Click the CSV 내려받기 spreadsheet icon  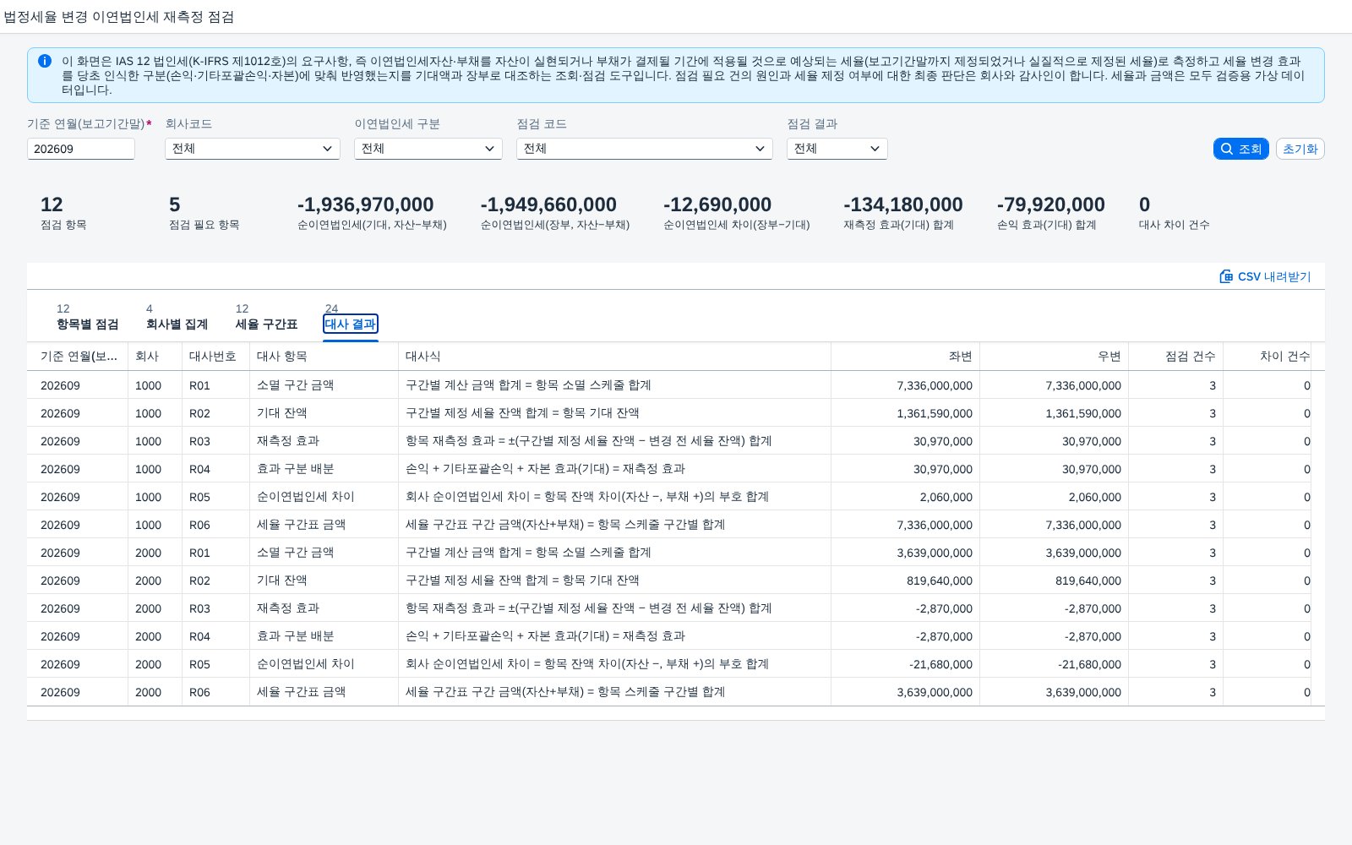(x=1226, y=276)
